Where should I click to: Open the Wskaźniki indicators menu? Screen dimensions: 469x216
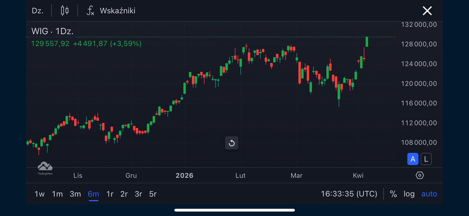pyautogui.click(x=111, y=11)
